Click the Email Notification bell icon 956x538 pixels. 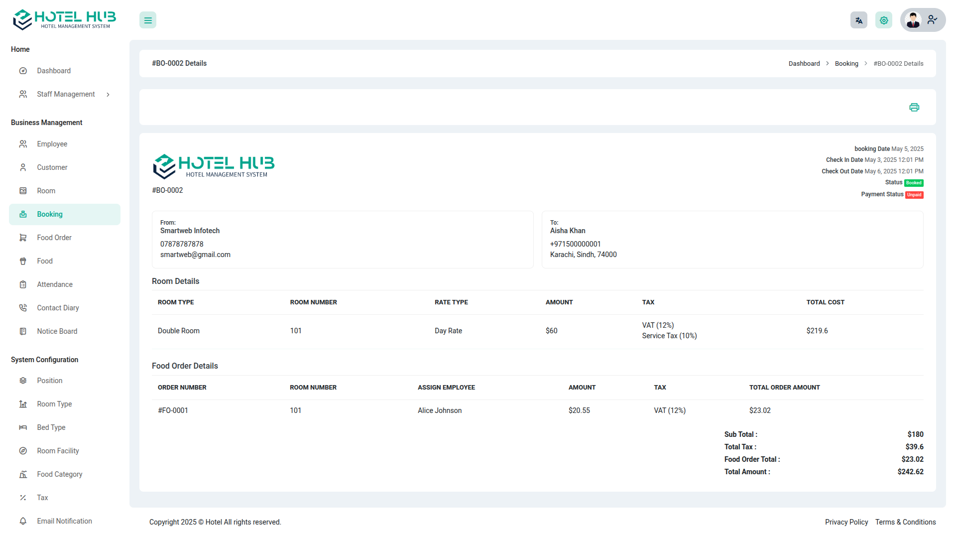[23, 521]
